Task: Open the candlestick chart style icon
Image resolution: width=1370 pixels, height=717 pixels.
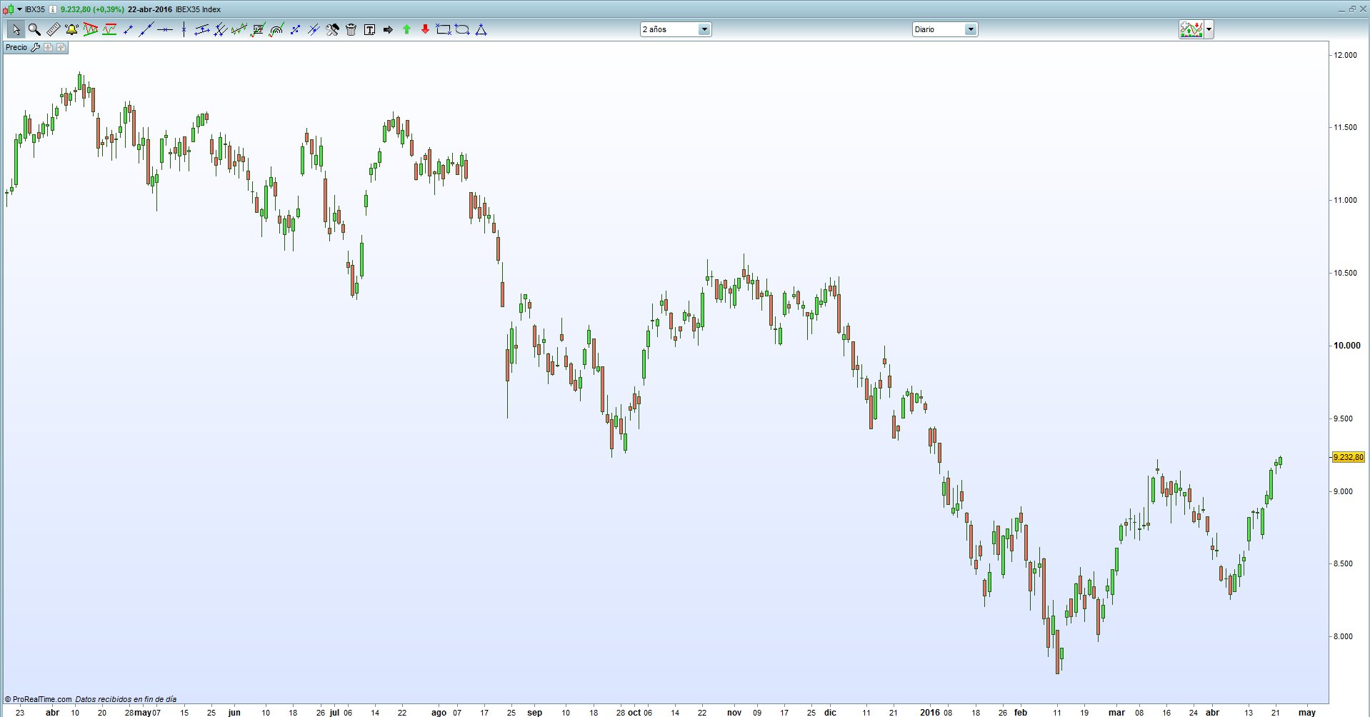Action: (8, 10)
